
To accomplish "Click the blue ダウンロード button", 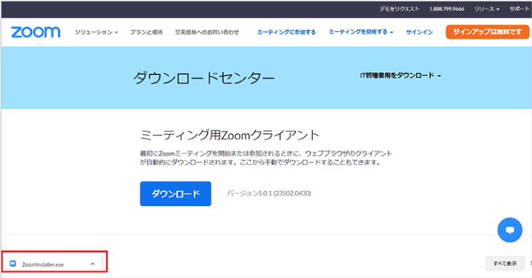I will click(x=176, y=194).
